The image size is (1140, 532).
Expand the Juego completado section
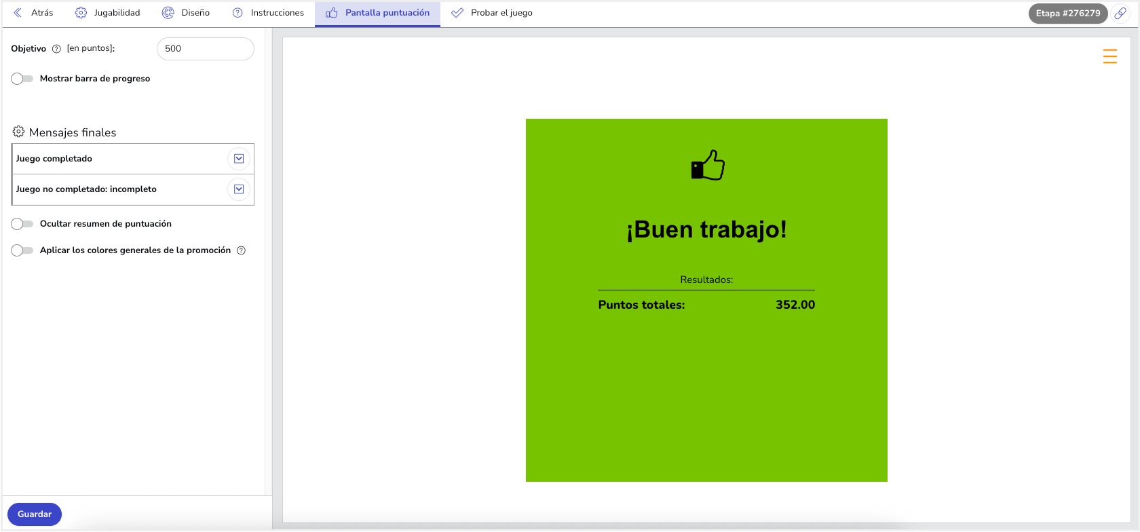(239, 159)
